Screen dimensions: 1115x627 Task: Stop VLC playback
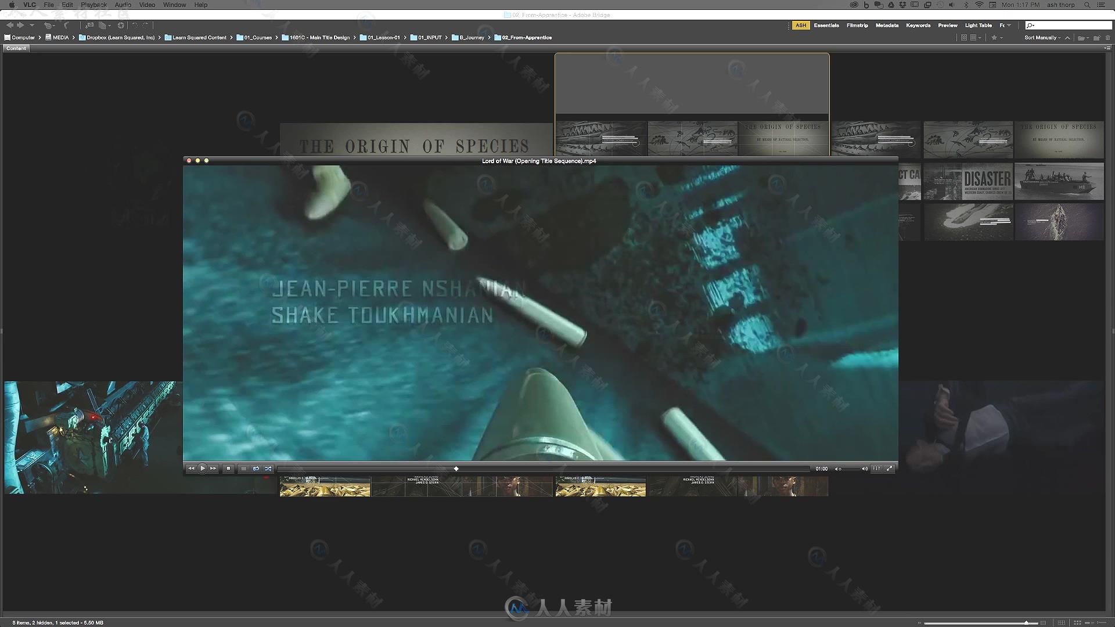[228, 469]
